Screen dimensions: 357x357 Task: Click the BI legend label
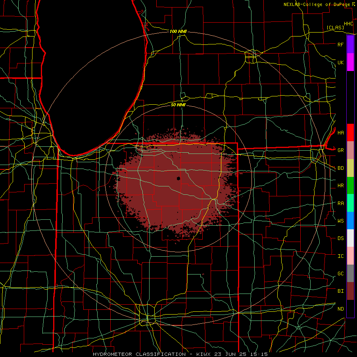click(340, 291)
